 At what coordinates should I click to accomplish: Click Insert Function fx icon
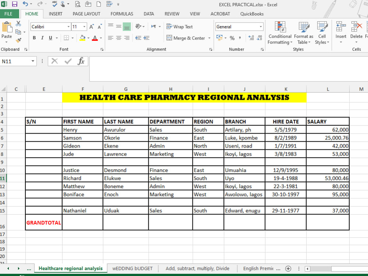click(x=81, y=61)
